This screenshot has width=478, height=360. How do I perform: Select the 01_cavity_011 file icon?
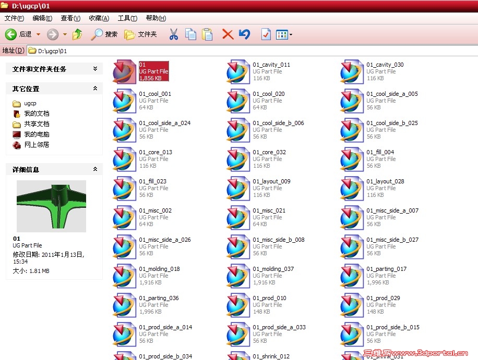coord(238,71)
